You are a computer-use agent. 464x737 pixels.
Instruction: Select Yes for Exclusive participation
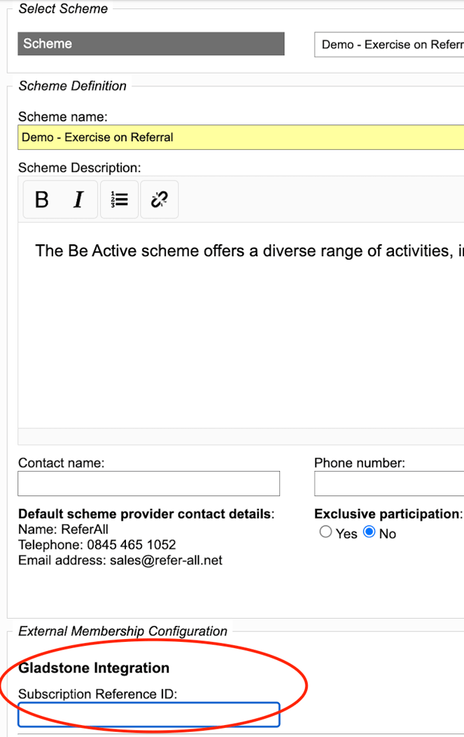325,533
